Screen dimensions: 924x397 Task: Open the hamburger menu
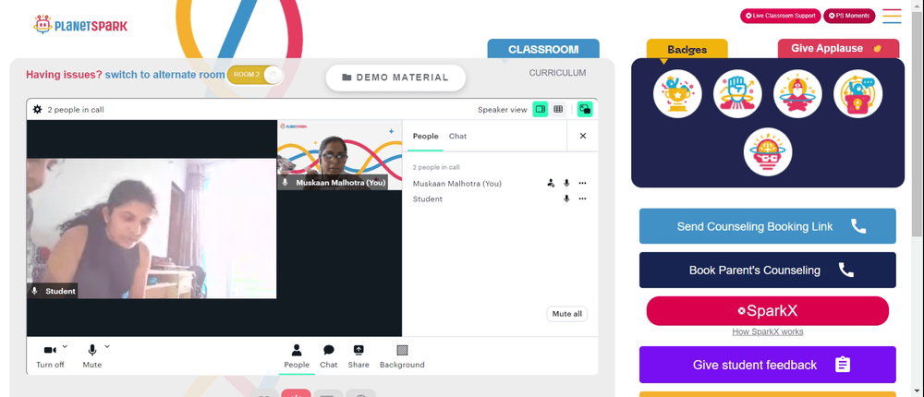(892, 16)
